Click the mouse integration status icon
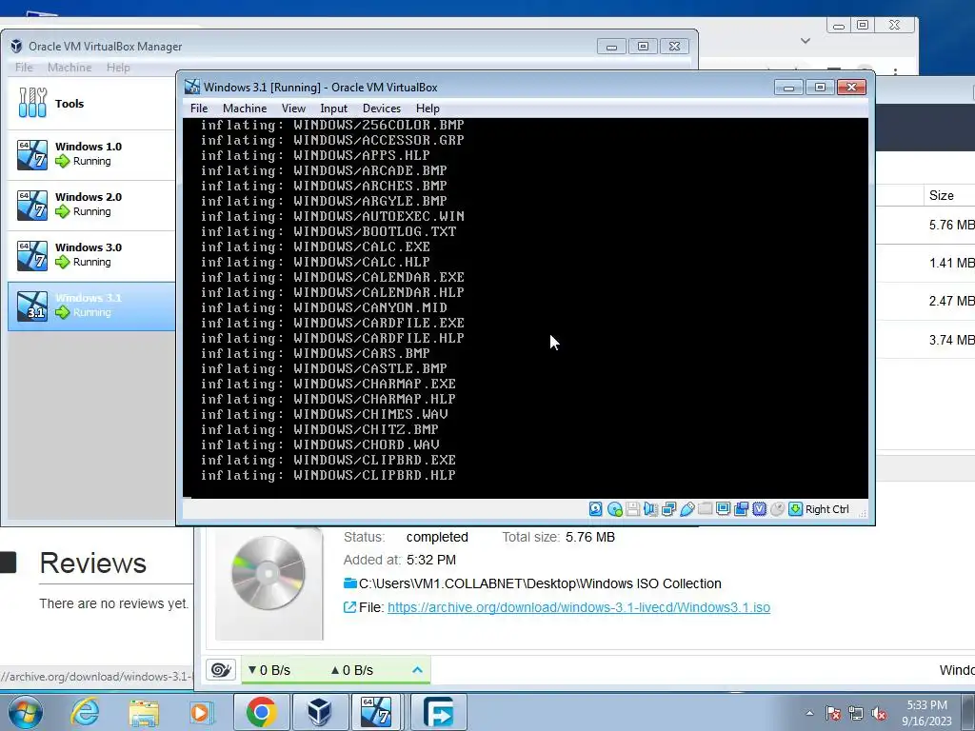The width and height of the screenshot is (975, 731). point(777,509)
